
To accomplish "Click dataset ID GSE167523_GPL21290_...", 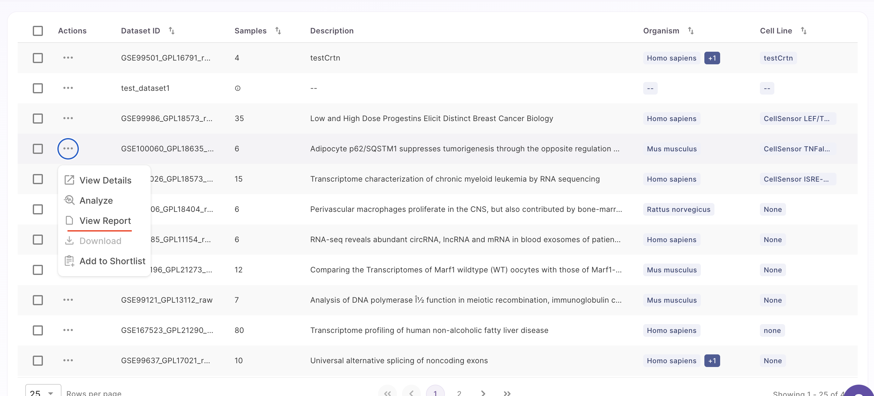I will (167, 330).
